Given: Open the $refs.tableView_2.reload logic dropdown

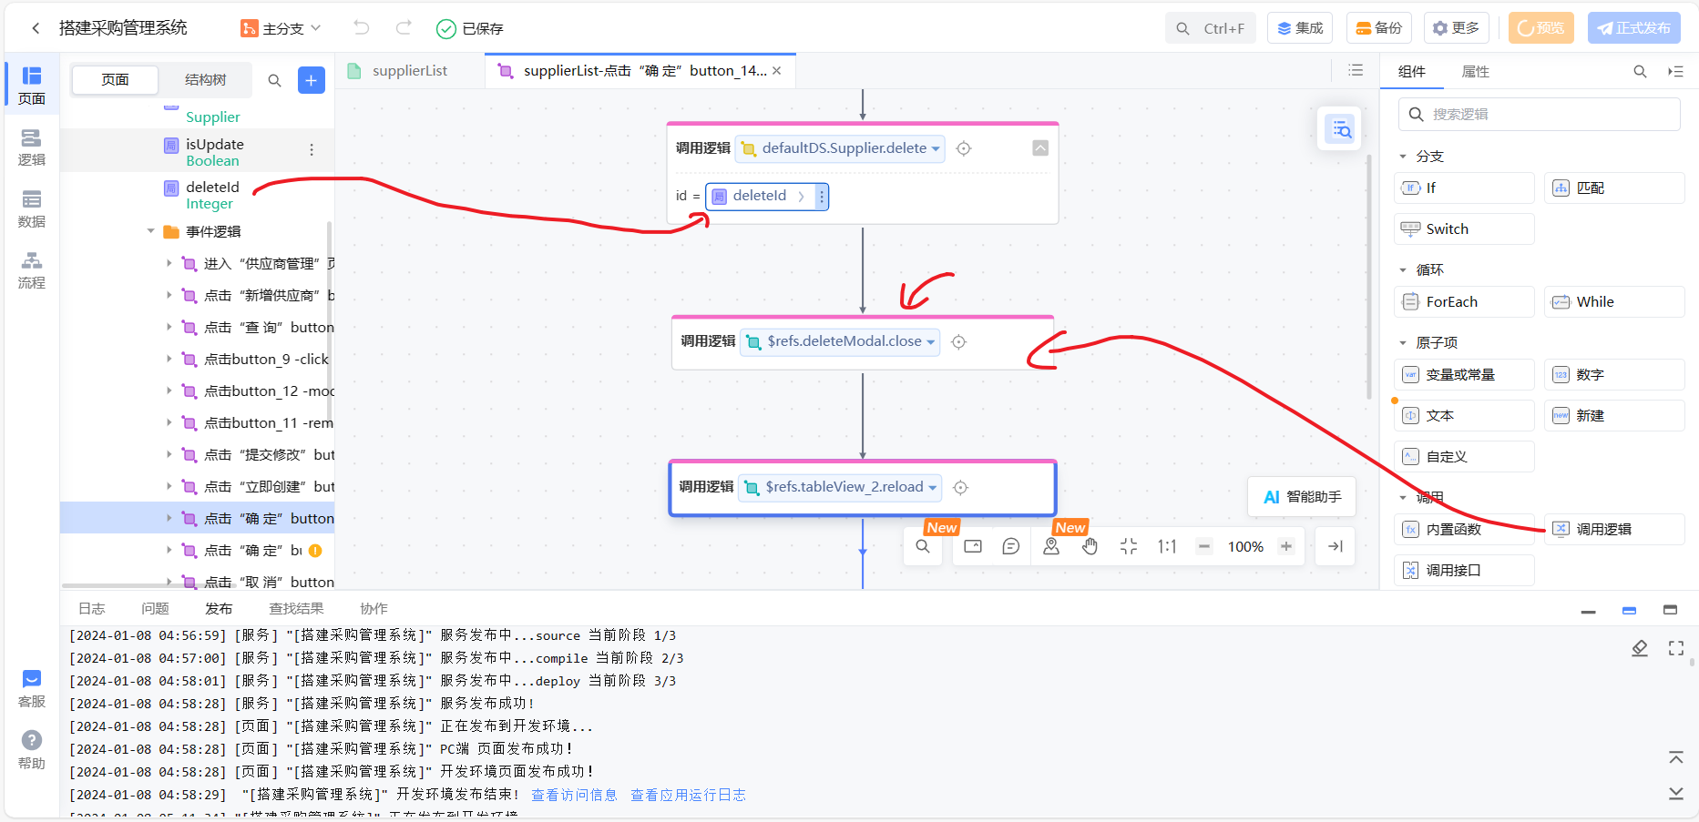Looking at the screenshot, I should [840, 488].
